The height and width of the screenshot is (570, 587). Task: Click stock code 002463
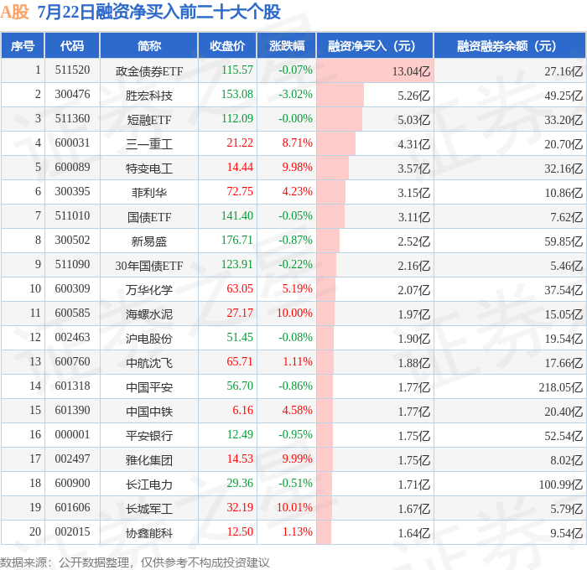(x=72, y=338)
